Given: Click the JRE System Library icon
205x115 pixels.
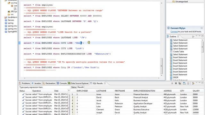Looking at the screenshot, I should click(9, 11).
